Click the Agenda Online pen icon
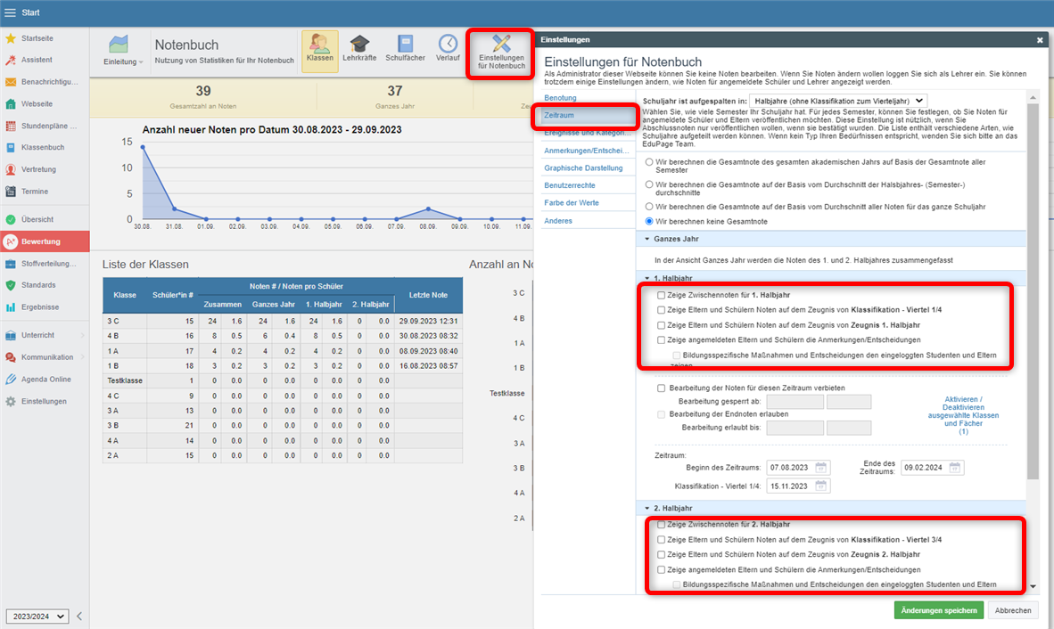Screen dimensions: 1054x629 tap(11, 380)
